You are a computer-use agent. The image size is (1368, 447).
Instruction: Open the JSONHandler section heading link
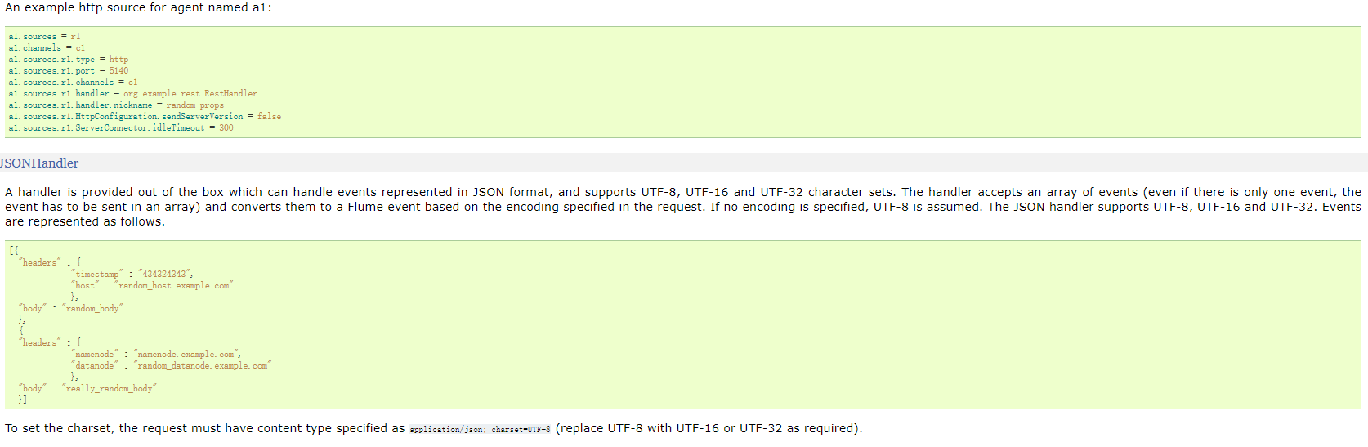pos(39,163)
